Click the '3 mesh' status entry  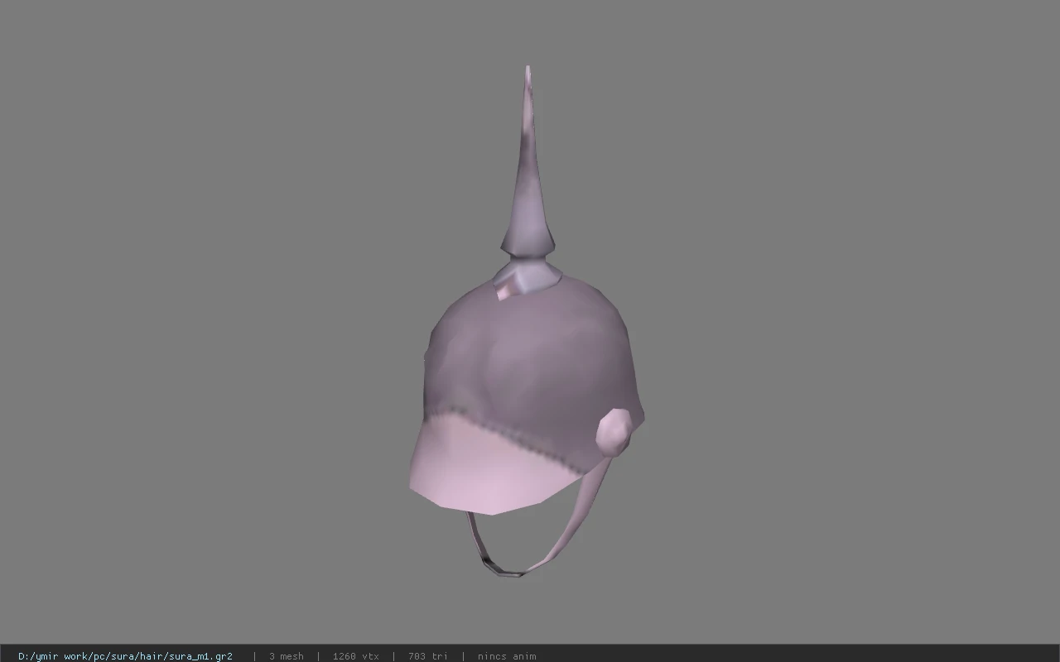pyautogui.click(x=286, y=656)
